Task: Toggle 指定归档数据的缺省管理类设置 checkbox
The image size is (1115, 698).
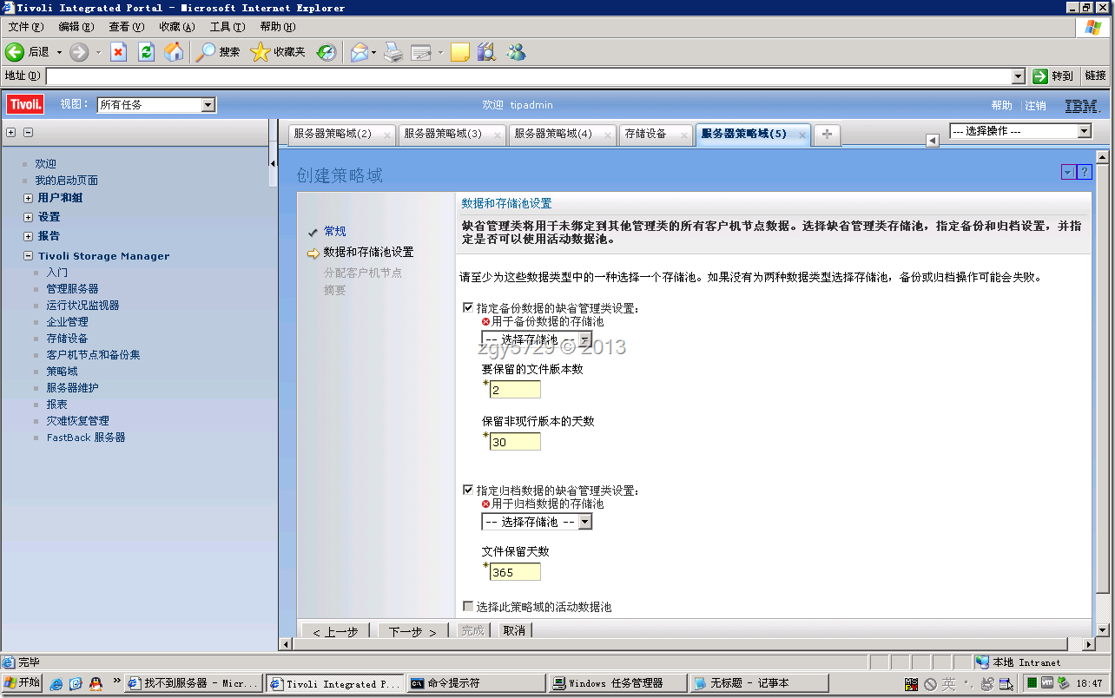Action: coord(469,490)
